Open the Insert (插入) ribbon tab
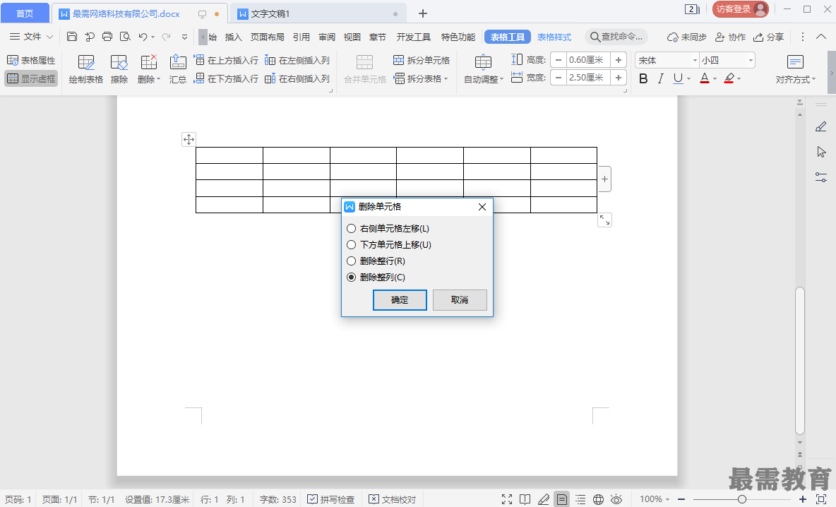The image size is (836, 507). coord(234,37)
